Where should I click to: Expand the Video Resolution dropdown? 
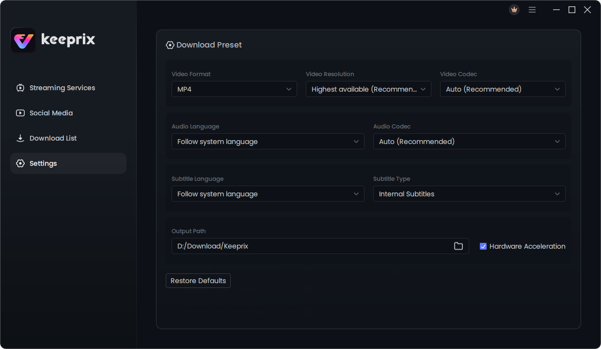coord(368,89)
